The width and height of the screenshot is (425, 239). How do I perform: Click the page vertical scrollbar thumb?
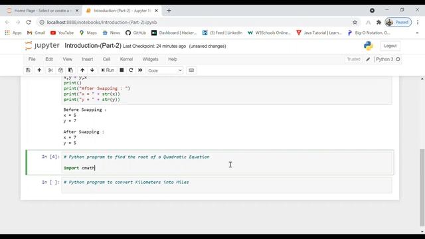[422, 187]
